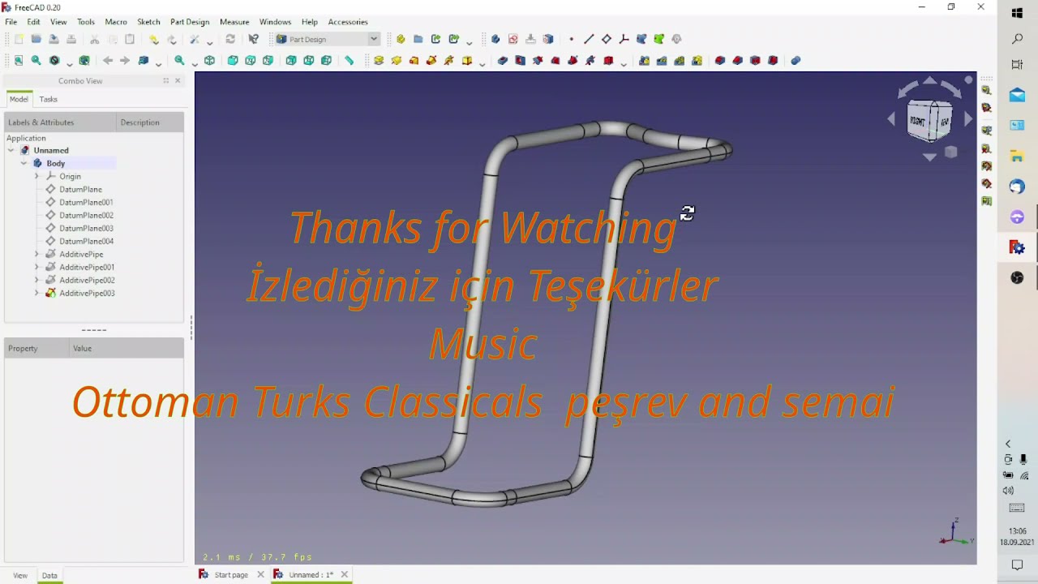Switch to Front view icon
Image resolution: width=1038 pixels, height=584 pixels.
[233, 60]
